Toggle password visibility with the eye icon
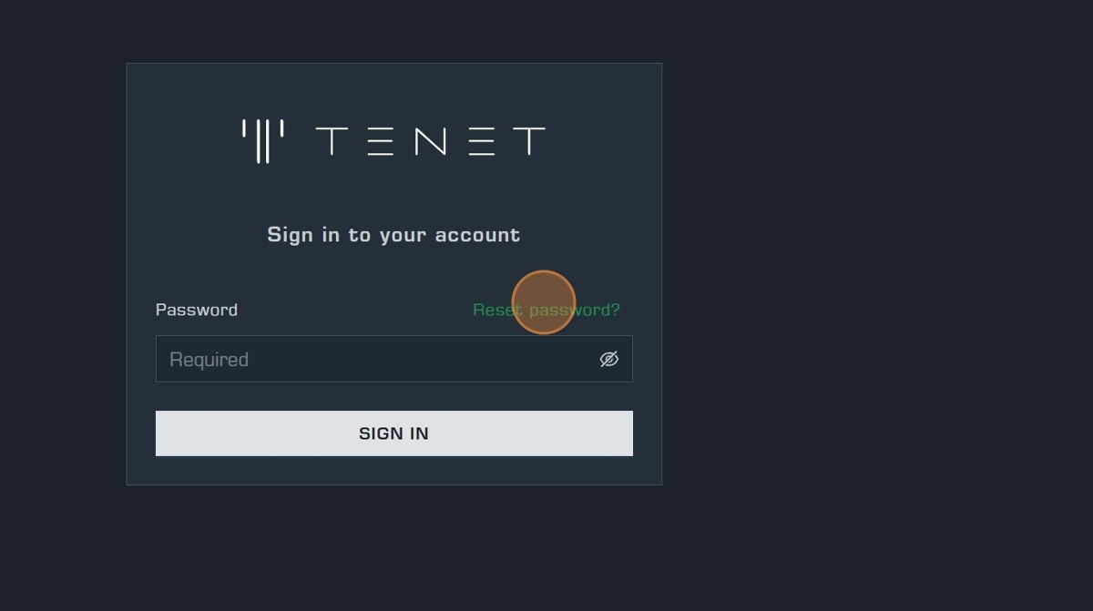This screenshot has height=611, width=1093. [x=609, y=359]
